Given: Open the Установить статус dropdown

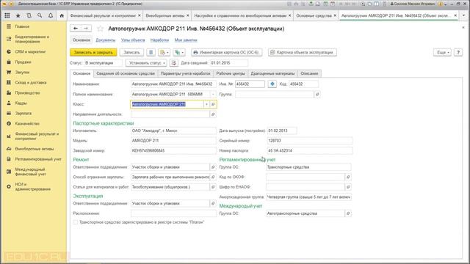Looking at the screenshot, I should pyautogui.click(x=146, y=63).
